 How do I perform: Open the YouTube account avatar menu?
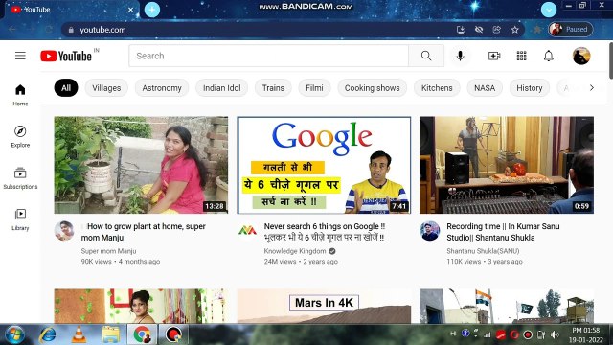581,56
